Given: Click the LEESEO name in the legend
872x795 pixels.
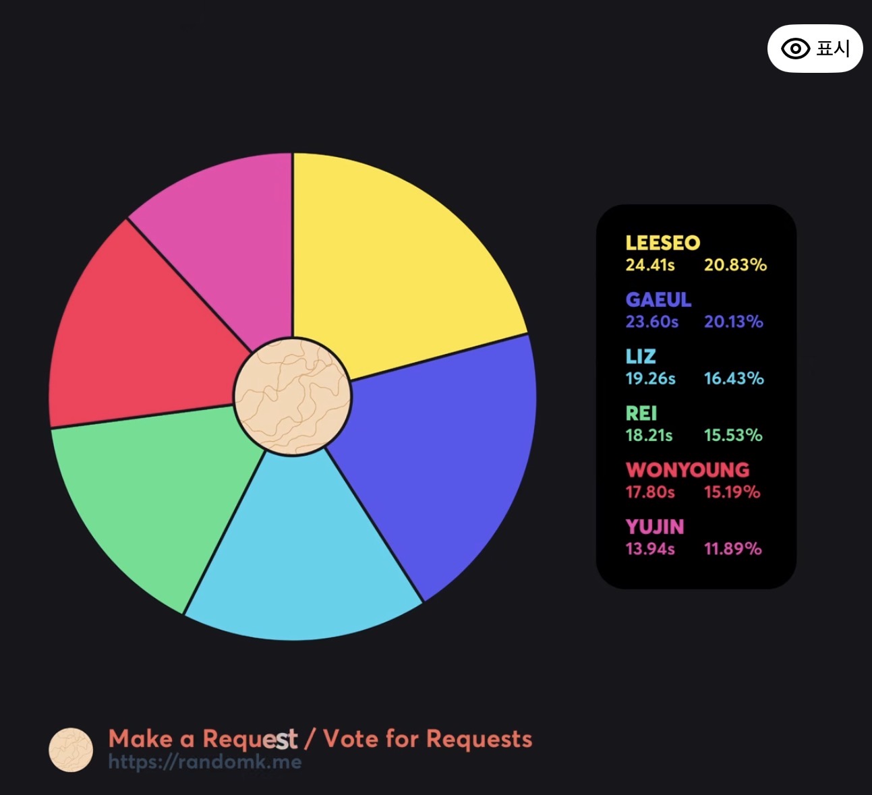Looking at the screenshot, I should click(662, 243).
